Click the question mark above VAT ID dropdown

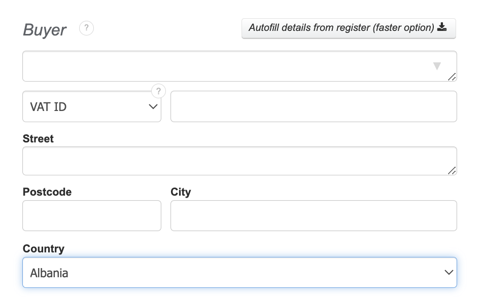click(159, 91)
